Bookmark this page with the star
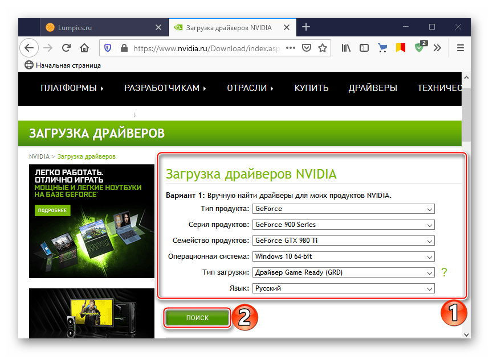Screen dimensions: 489x360 (323, 48)
